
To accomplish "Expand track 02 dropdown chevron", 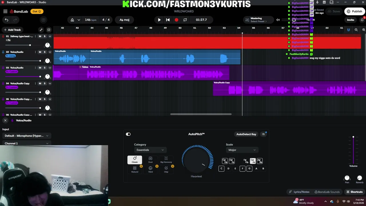I will click(50, 52).
